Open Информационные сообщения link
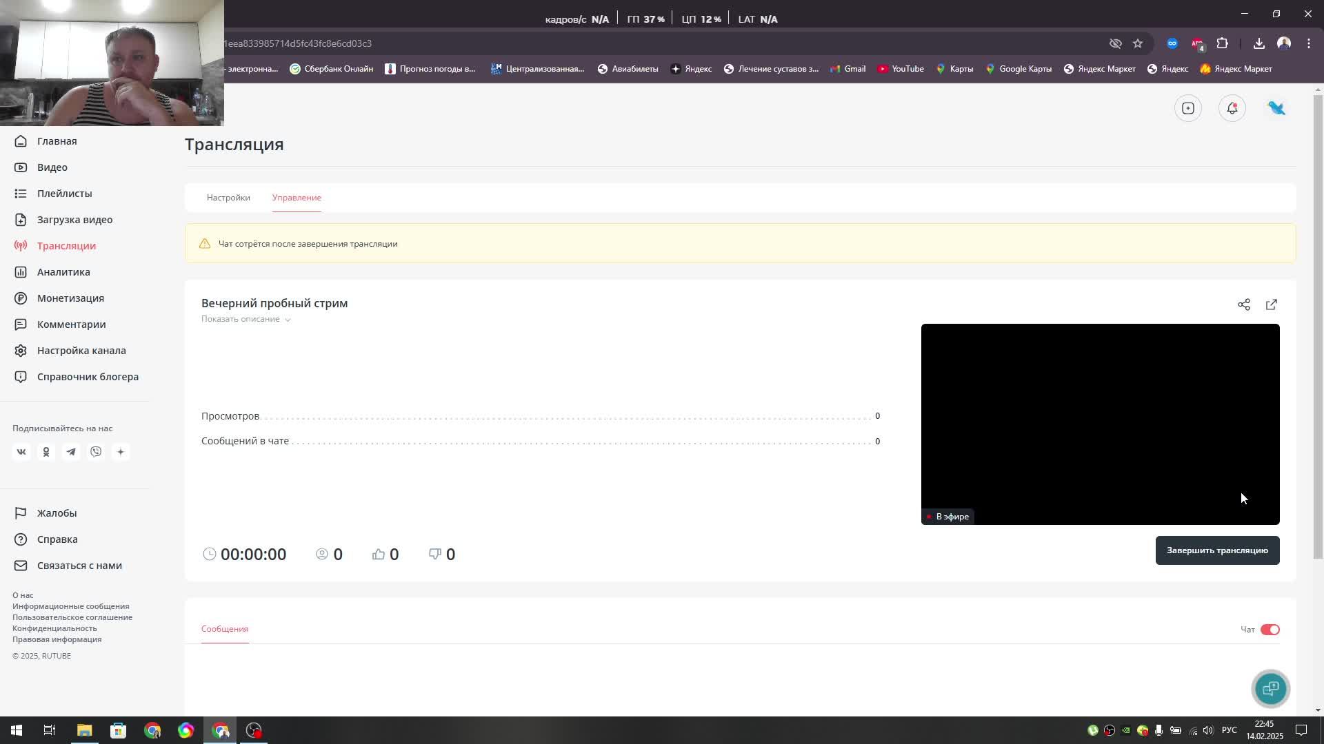Image resolution: width=1324 pixels, height=744 pixels. (71, 606)
